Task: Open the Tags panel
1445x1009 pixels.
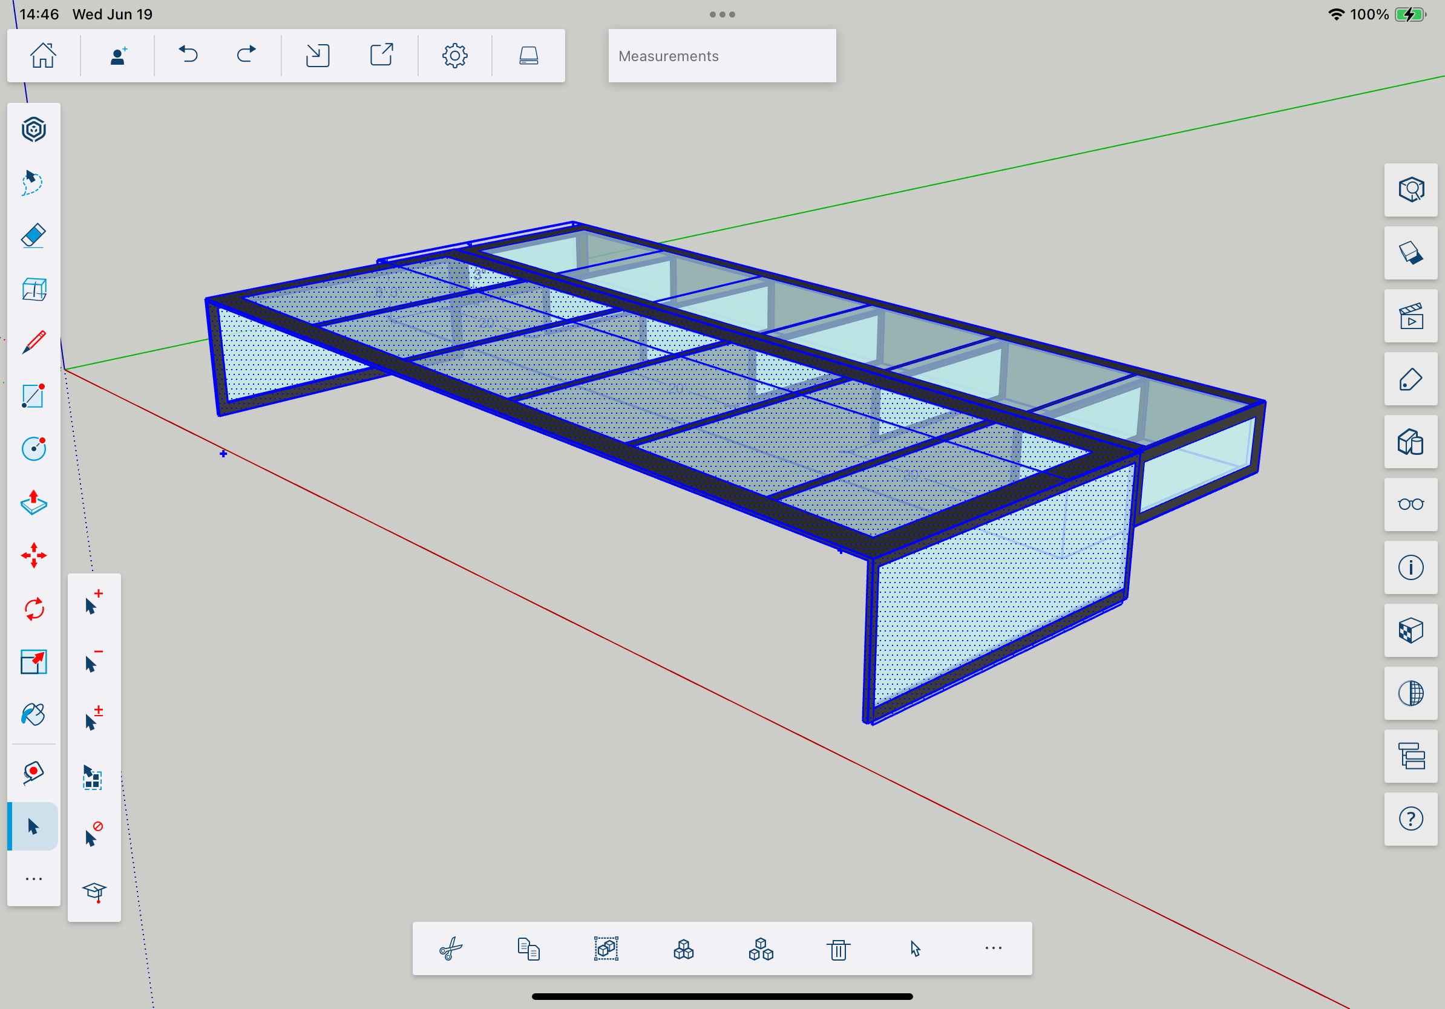Action: (1411, 379)
